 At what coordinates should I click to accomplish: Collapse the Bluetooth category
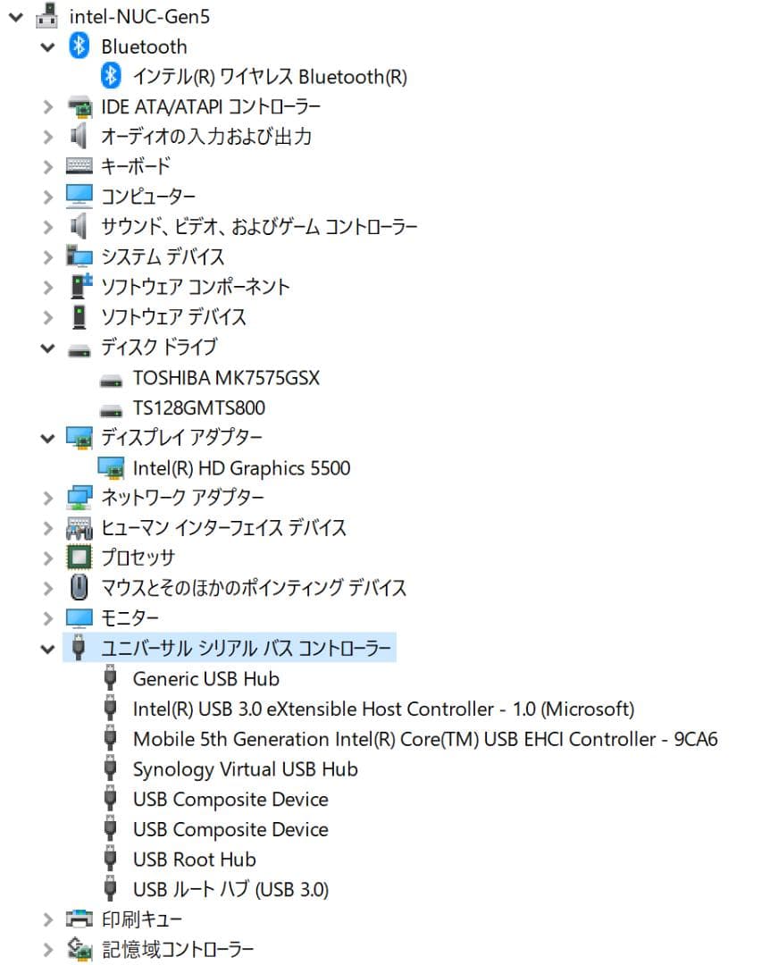(x=47, y=46)
